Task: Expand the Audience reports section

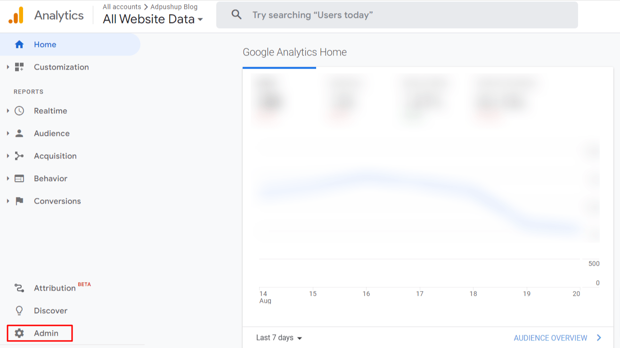Action: tap(8, 133)
